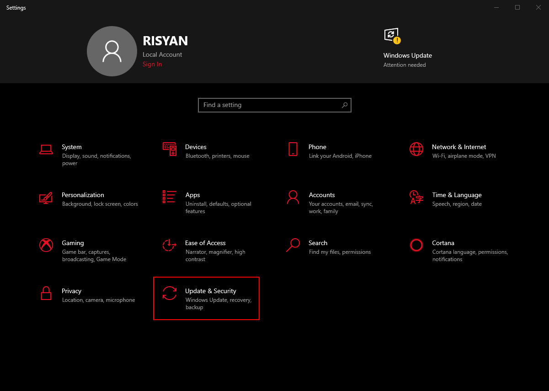
Task: Go to Personalization settings title
Action: point(83,195)
